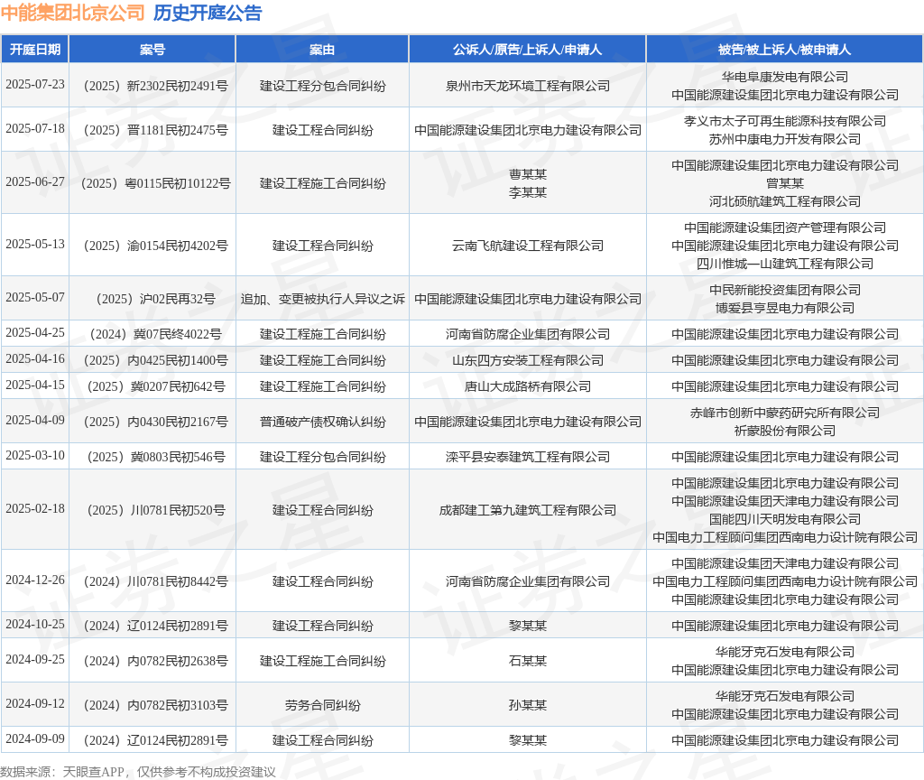Screen dimensions: 924x780
Task: Click defendant 祈蒙股份有限公司
Action: [x=785, y=431]
